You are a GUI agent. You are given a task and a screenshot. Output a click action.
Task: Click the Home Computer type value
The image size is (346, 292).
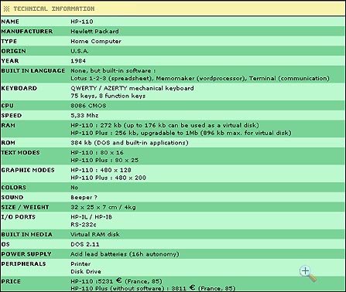tap(96, 41)
